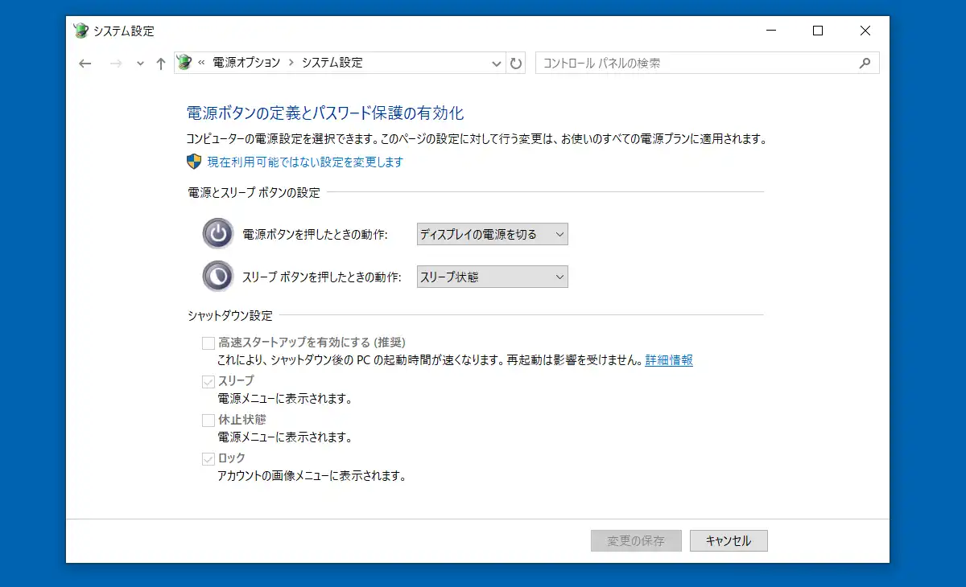Open the breadcrumb chevron after 電源オプション

pyautogui.click(x=291, y=63)
